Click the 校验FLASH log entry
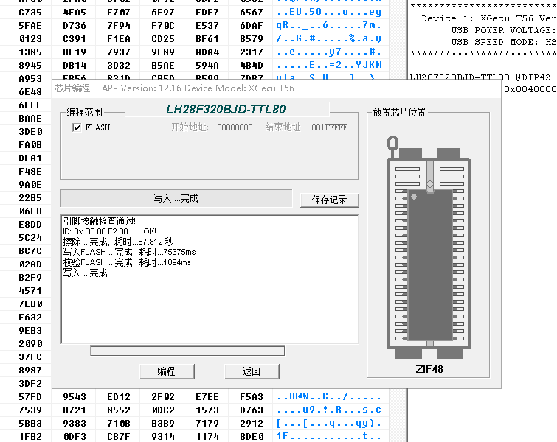Screen dimensions: 557x442 [128, 262]
